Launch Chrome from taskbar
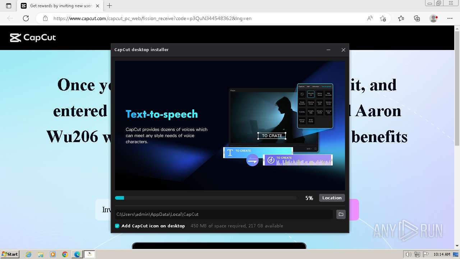Screen dimensions: 460x259 pos(65,254)
